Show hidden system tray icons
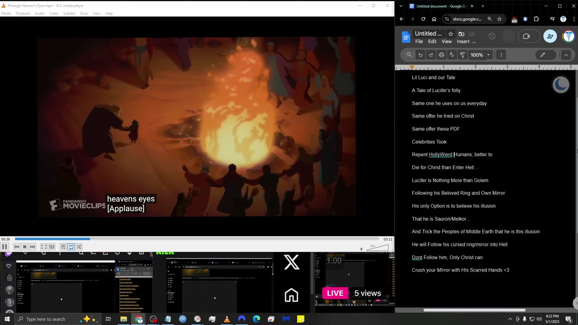 coord(510,319)
